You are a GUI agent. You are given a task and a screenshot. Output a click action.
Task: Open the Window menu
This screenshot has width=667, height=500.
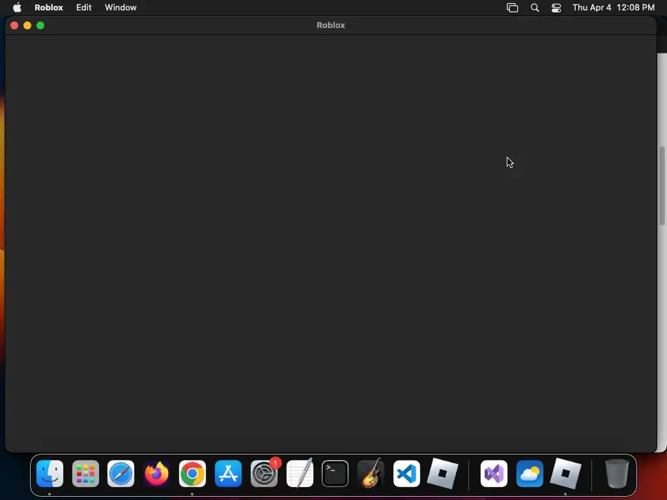[121, 7]
